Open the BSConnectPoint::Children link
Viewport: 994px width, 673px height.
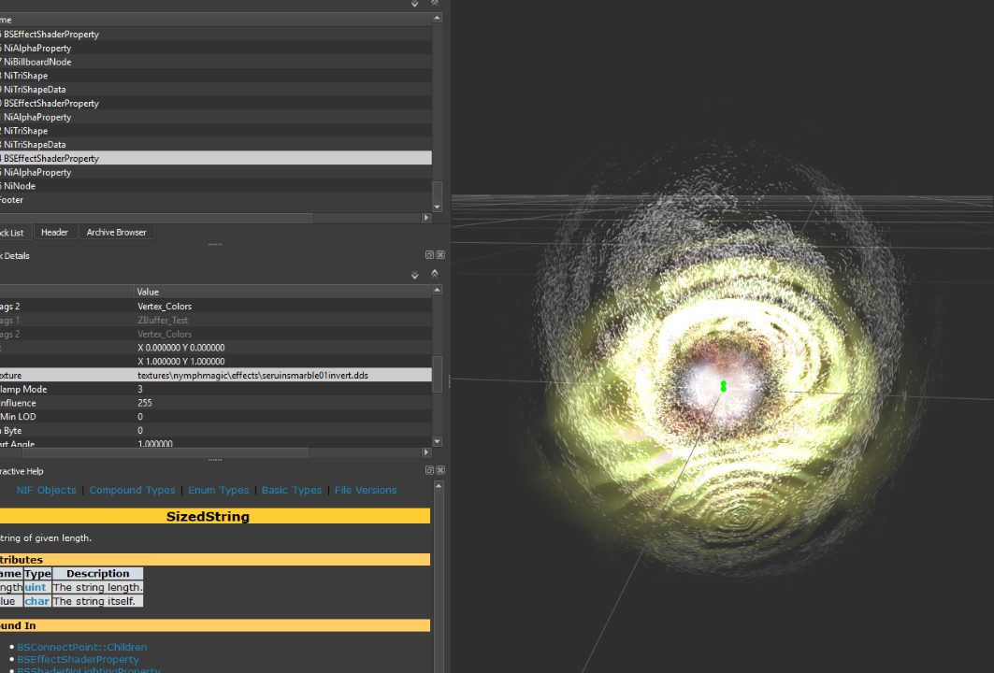81,647
